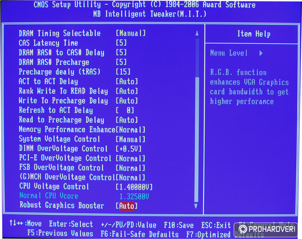Click the PCI-E OverVoltage Control label
Image resolution: width=302 pixels, height=239 pixels.
[x=65, y=158]
